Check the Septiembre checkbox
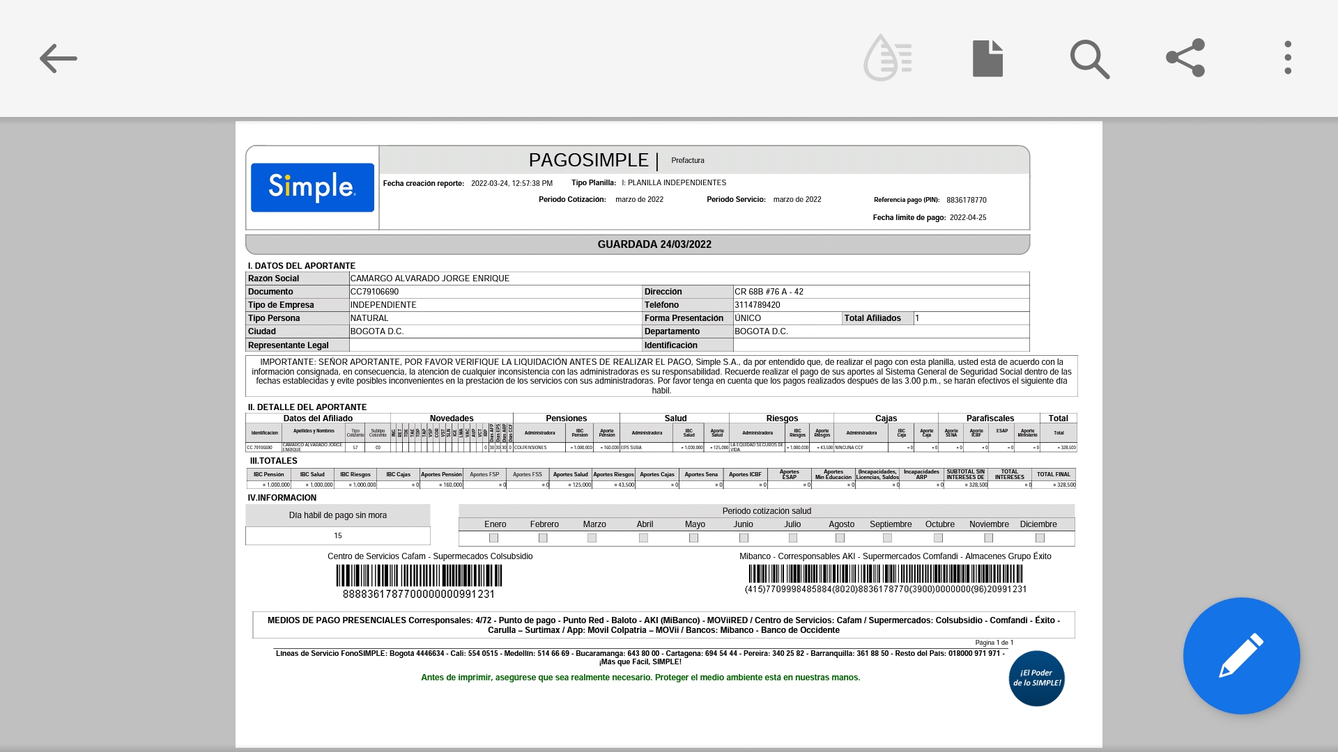 (x=887, y=538)
